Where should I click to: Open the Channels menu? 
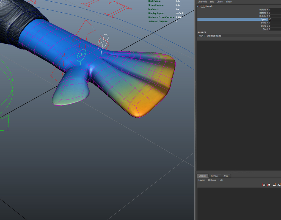(x=202, y=2)
